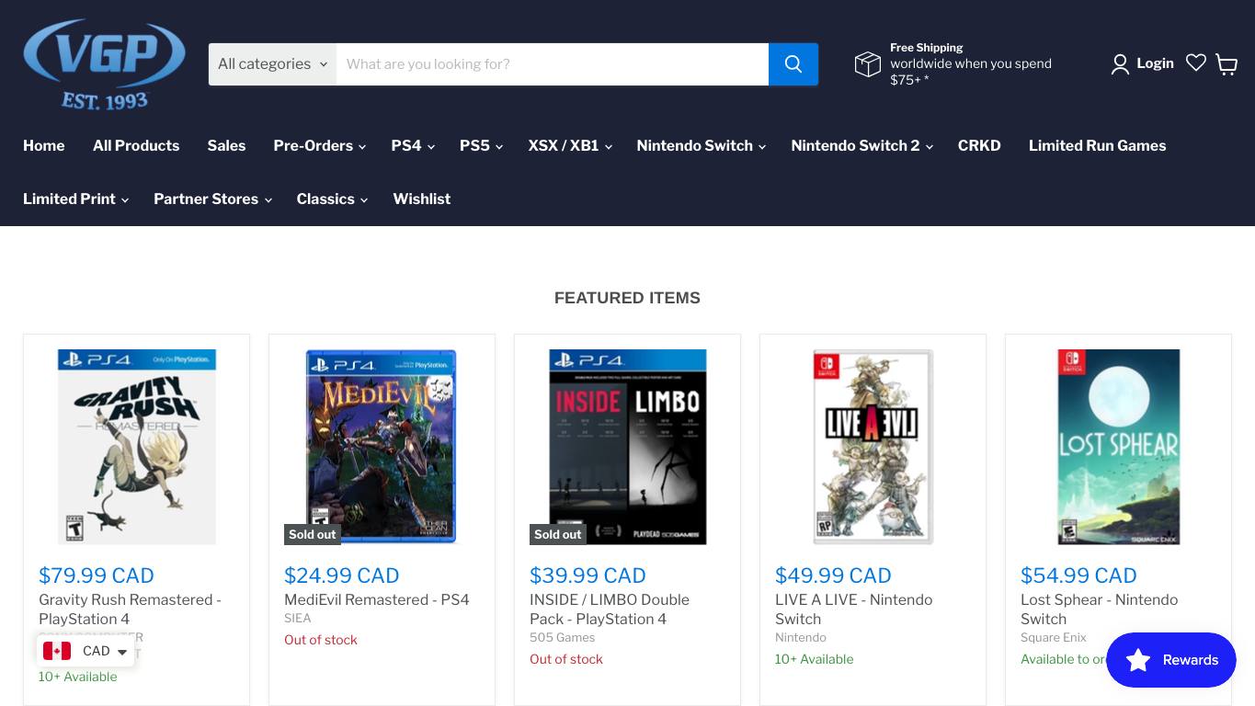Open the CRKD menu item
Image resolution: width=1255 pixels, height=706 pixels.
point(979,146)
